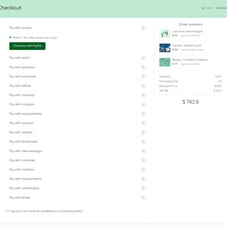Click Checkout with PayPal button

click(x=27, y=46)
